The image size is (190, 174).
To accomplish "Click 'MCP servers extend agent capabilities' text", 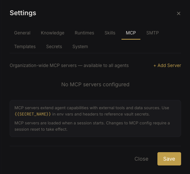I will tap(92, 111).
